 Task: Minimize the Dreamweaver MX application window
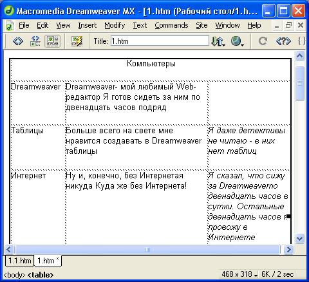(268, 10)
